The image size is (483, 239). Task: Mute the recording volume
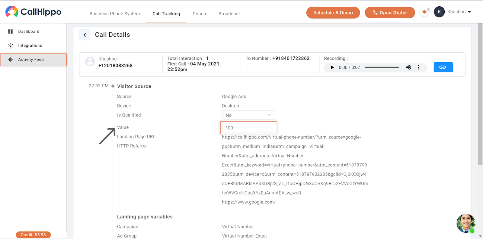(408, 67)
